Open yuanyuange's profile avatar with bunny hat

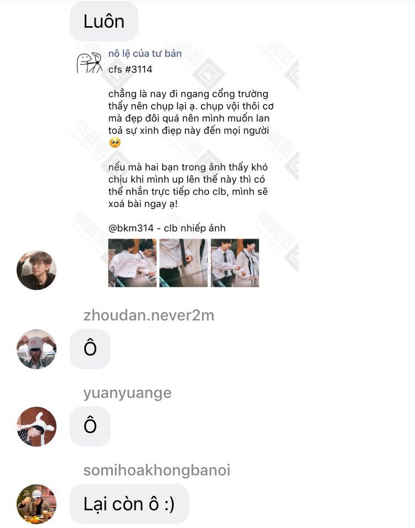37,426
